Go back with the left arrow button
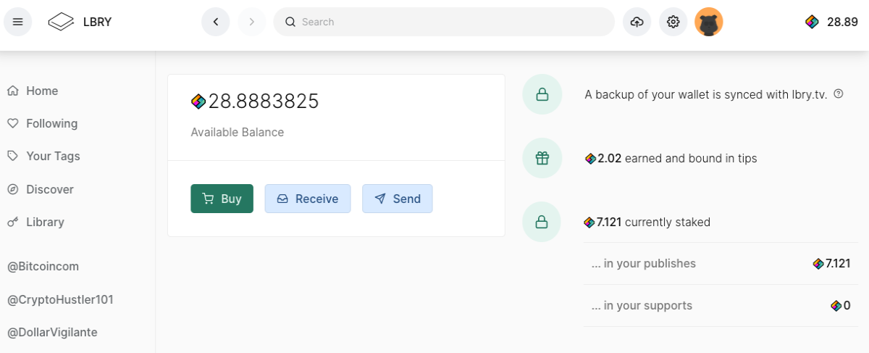 pos(215,22)
